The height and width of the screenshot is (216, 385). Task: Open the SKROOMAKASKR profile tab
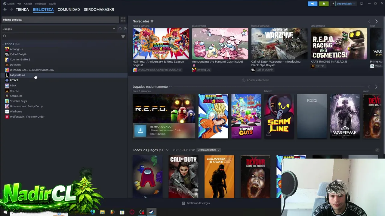99,10
